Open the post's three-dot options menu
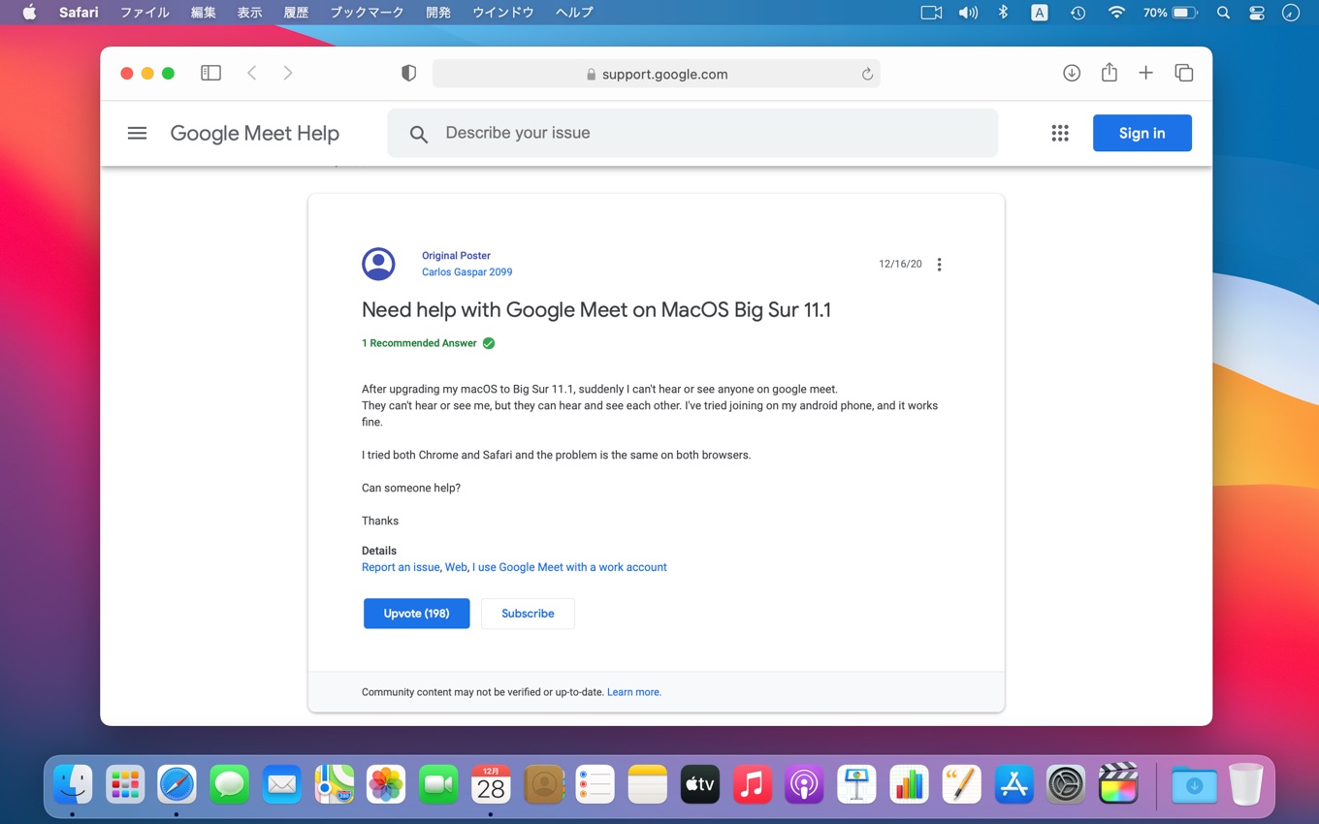Screen dimensions: 1319x824 [x=939, y=265]
